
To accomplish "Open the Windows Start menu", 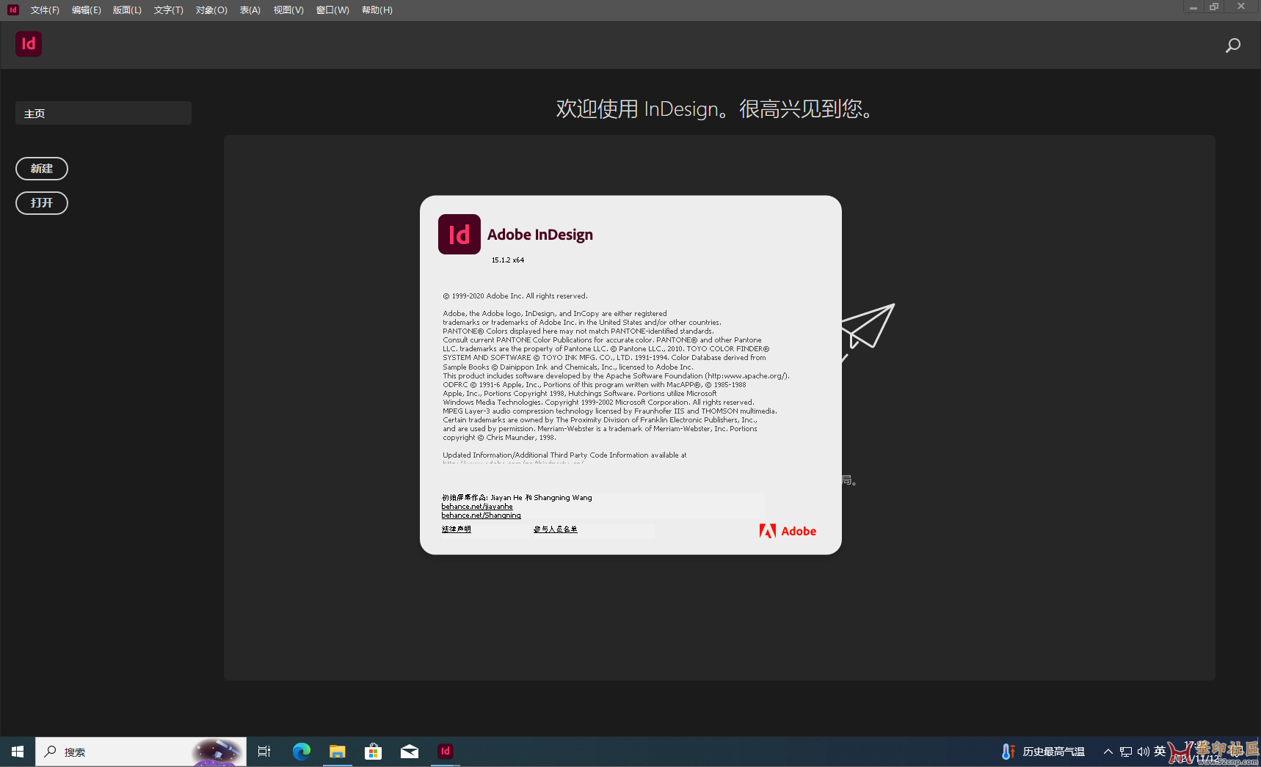I will tap(18, 752).
